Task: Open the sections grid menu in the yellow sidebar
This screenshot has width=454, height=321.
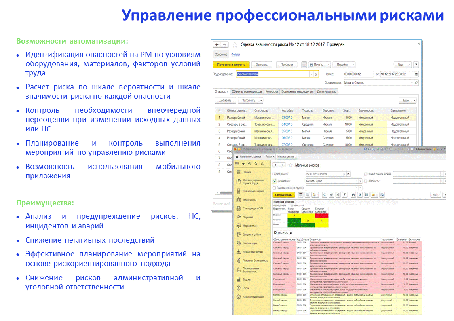Action: 237,164
